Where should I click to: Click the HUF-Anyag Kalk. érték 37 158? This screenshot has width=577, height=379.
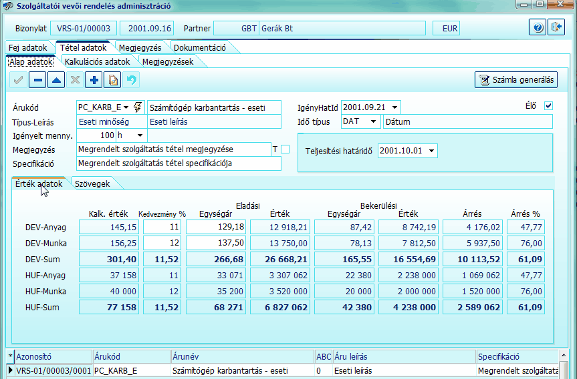coord(109,275)
